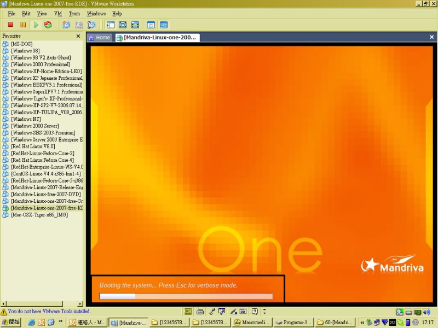
Task: Open the Windows menu
Action: coord(96,14)
